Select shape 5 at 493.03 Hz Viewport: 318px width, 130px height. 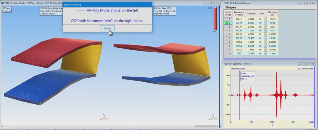tap(228, 34)
